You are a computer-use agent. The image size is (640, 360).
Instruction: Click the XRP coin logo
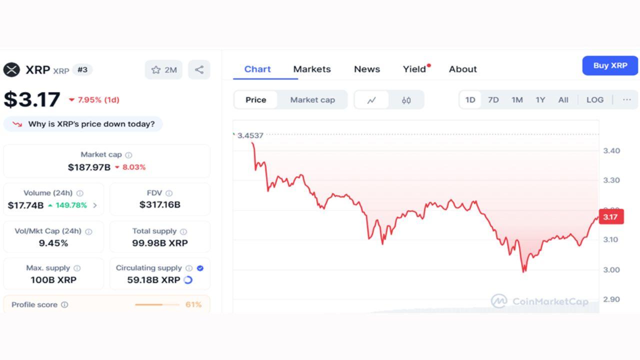[x=11, y=70]
